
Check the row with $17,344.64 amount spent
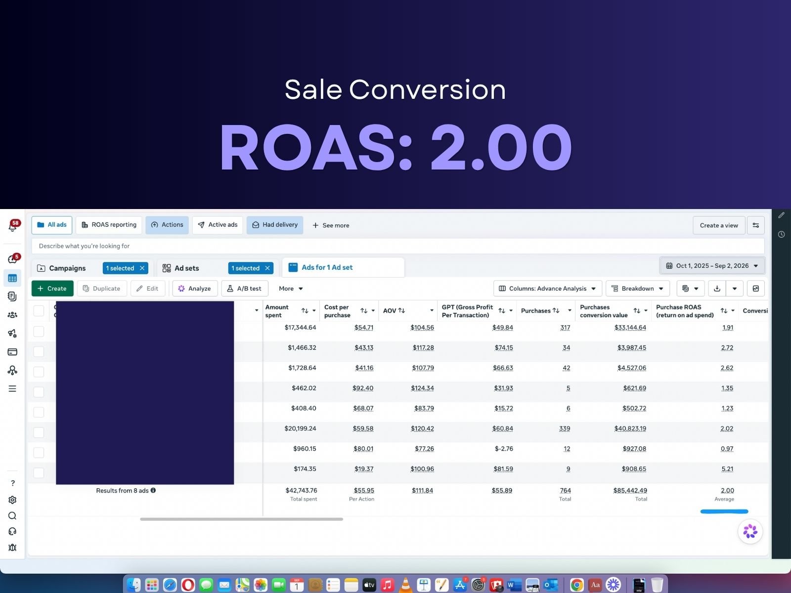[39, 331]
